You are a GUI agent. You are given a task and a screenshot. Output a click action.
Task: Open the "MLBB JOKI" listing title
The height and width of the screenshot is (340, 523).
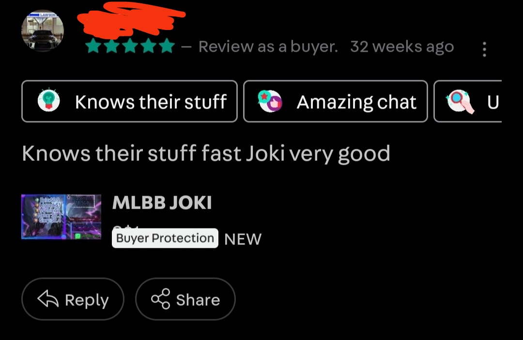pyautogui.click(x=162, y=203)
